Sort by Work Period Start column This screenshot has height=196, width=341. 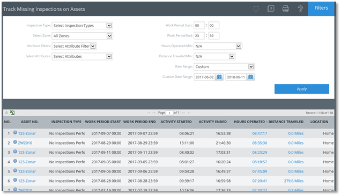coord(103,122)
